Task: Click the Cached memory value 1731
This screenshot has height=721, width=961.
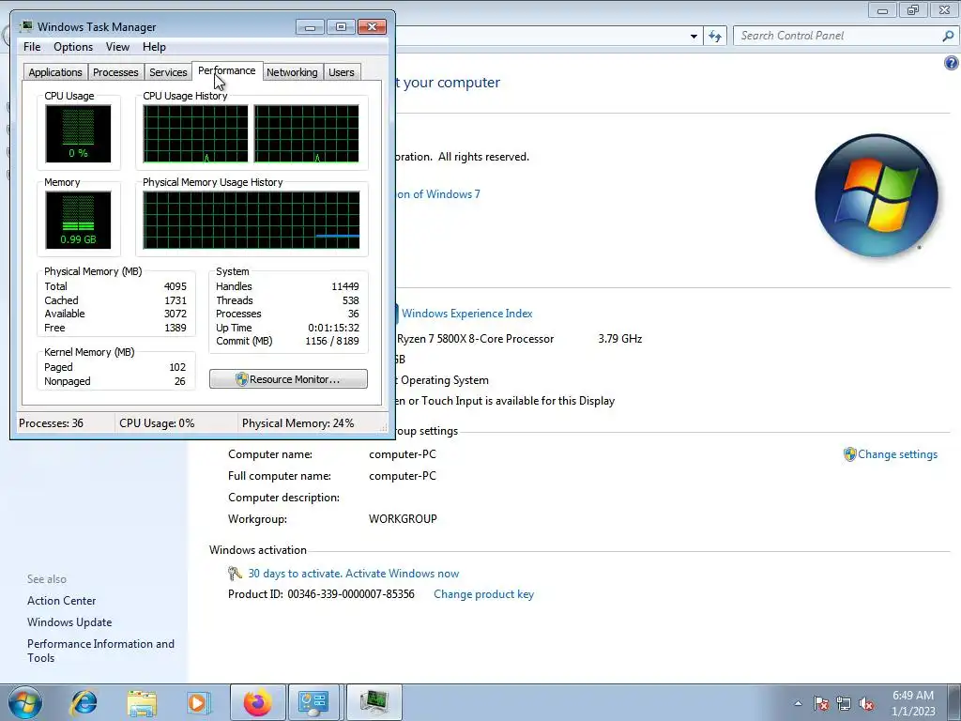Action: tap(175, 300)
